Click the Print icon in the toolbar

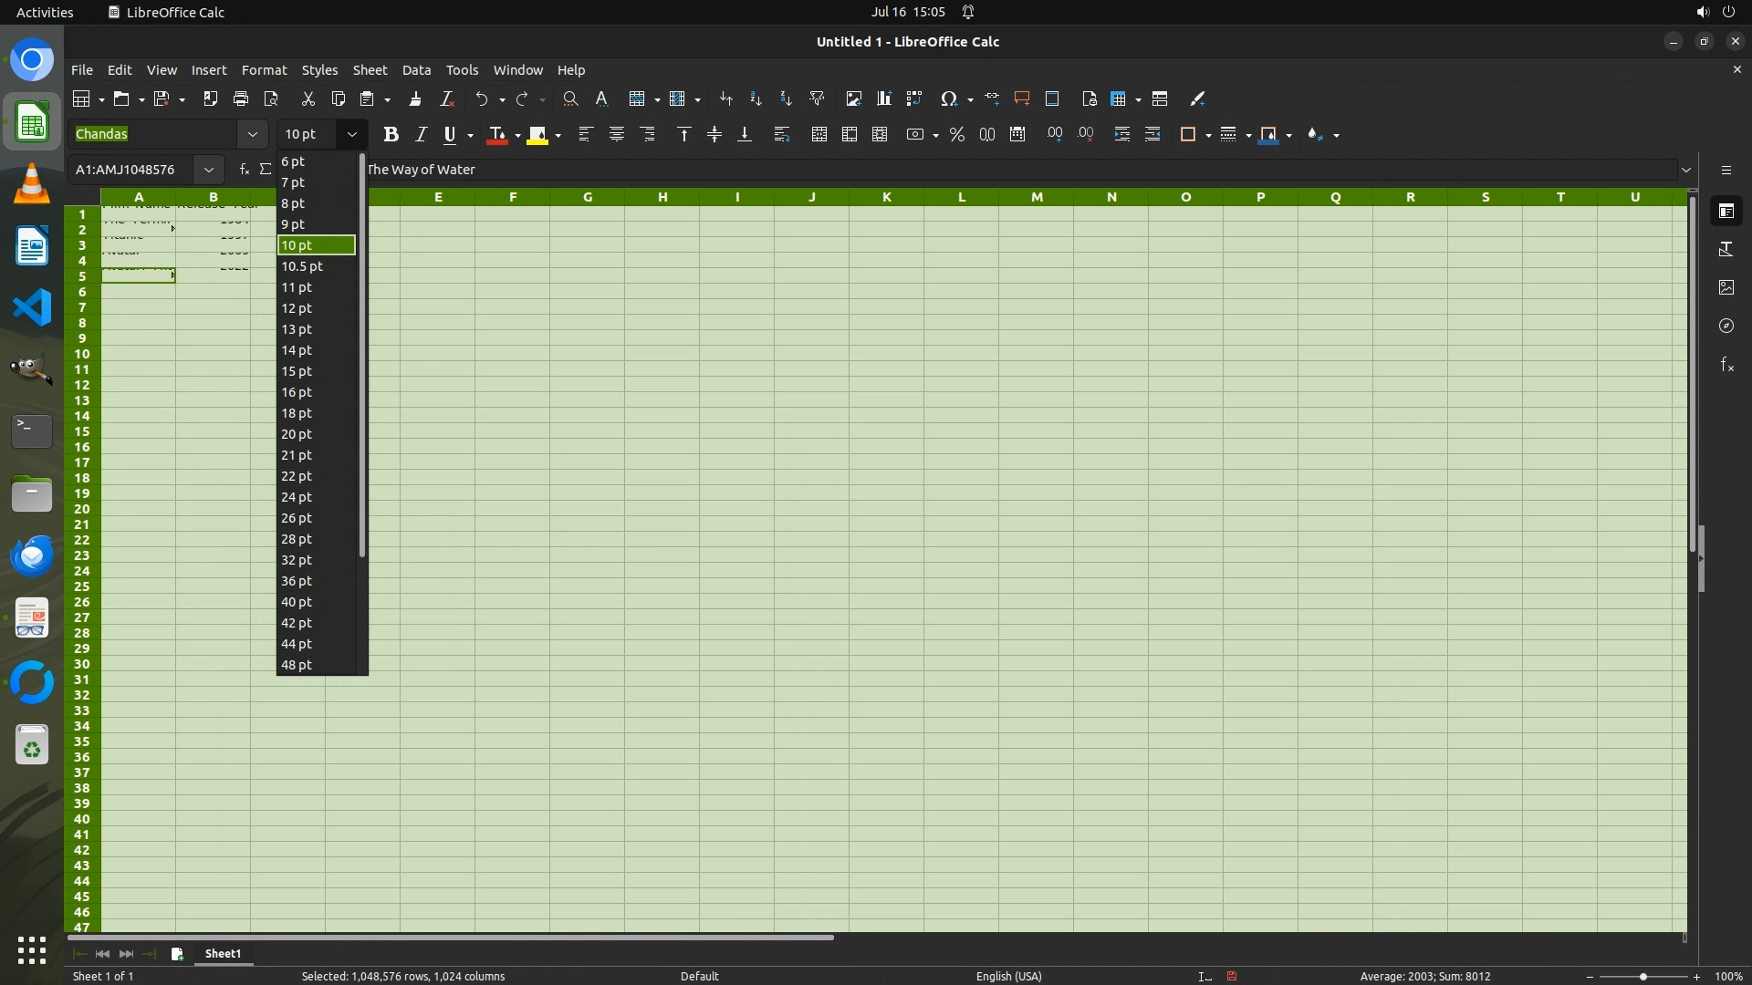[x=241, y=98]
